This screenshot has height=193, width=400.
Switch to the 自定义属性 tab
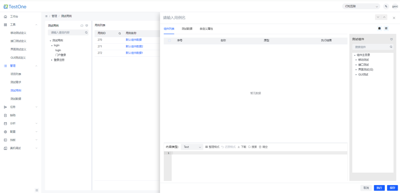206,29
